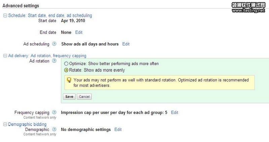Select Rotate: Show ads more evenly radio

(66, 70)
